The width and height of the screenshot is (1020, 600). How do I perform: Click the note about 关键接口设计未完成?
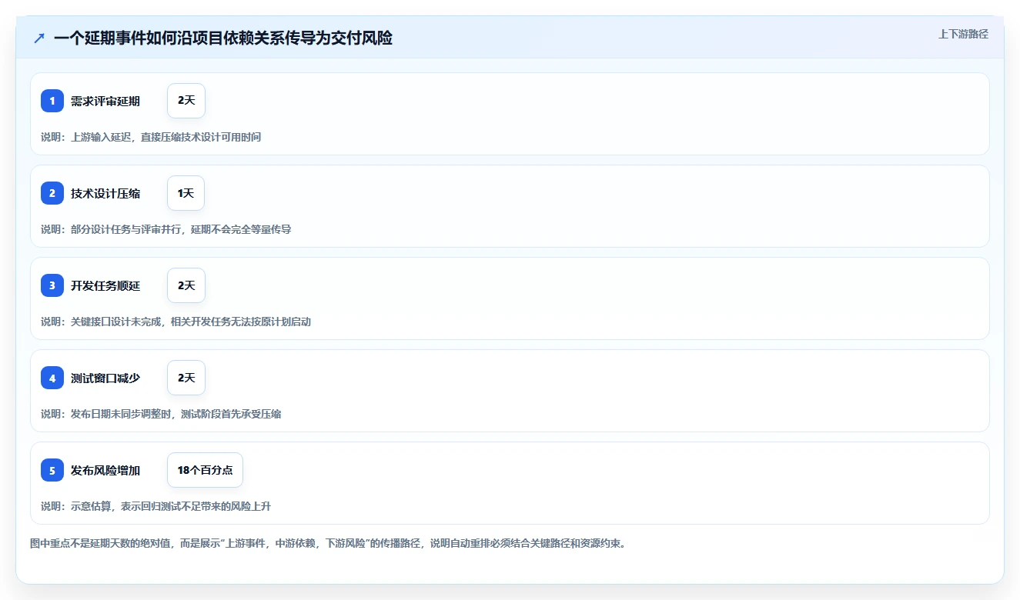[176, 322]
